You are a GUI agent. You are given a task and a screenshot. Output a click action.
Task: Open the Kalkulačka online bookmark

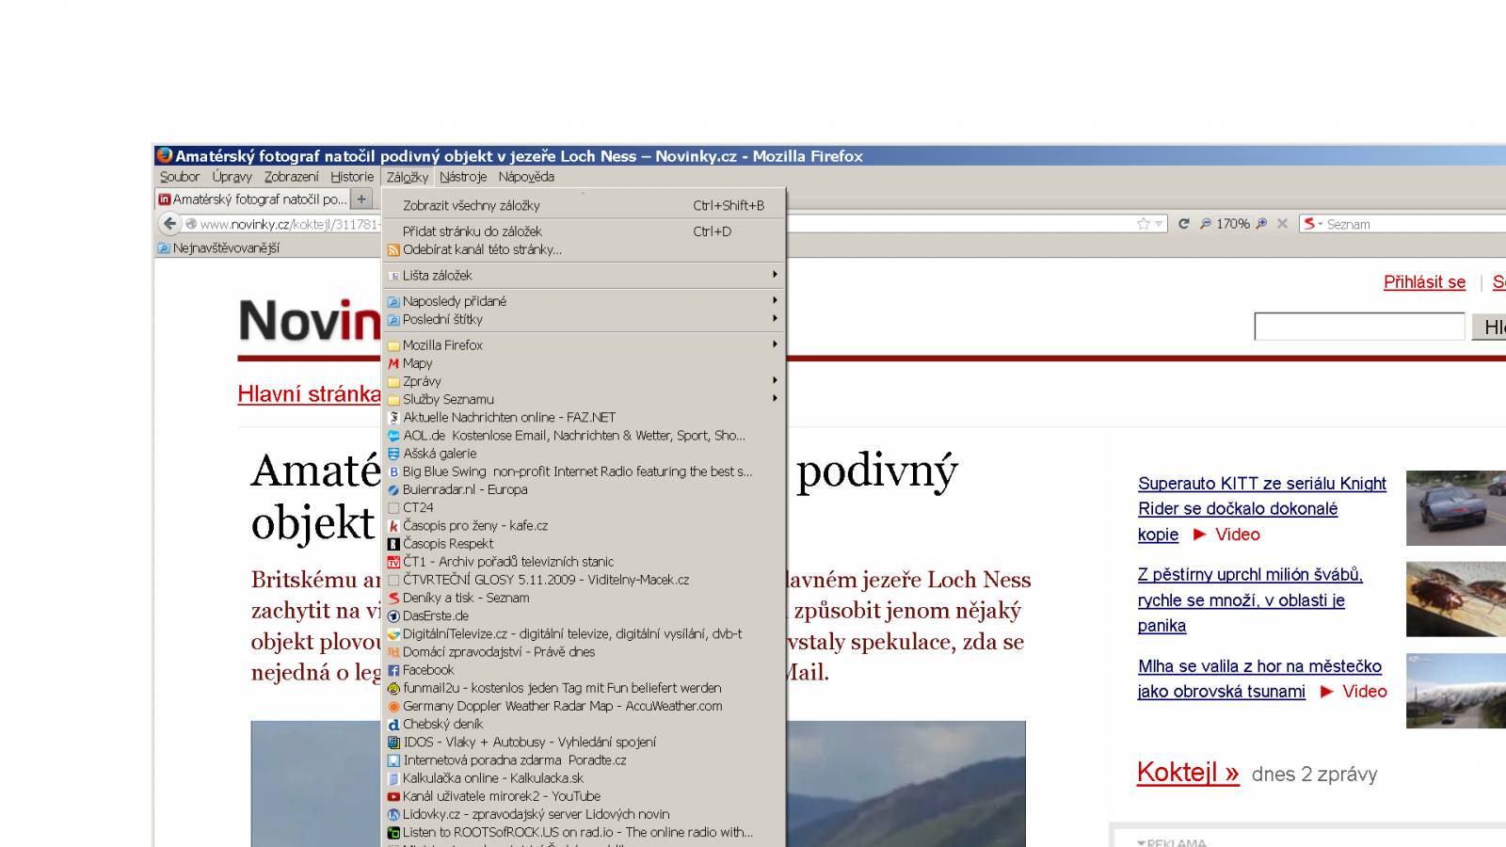point(584,778)
